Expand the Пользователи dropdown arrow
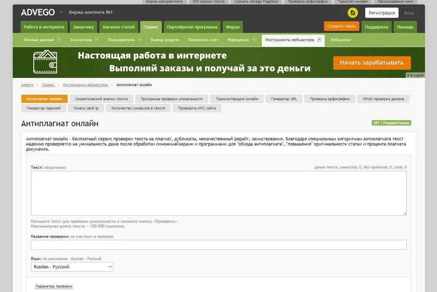This screenshot has width=437, height=292. click(x=140, y=40)
